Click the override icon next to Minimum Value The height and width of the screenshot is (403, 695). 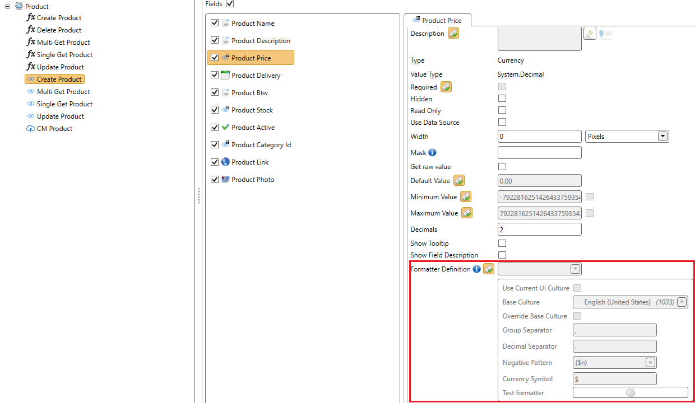coord(466,196)
